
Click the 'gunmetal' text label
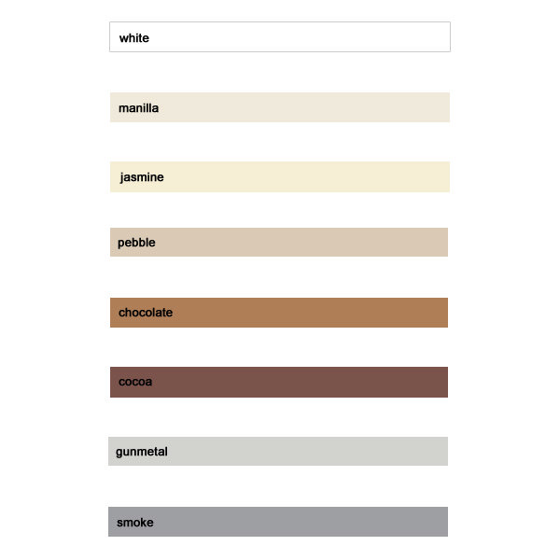coord(142,452)
